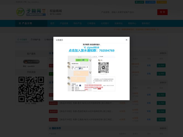Click 查看 in the 100.00元 row
Viewport: 183px width, 137px height.
(149, 74)
